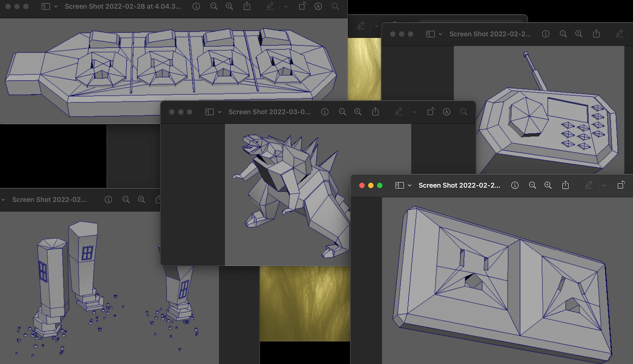Show Markup toolbar in the 4.04.3 window
This screenshot has height=364, width=633.
(x=318, y=7)
